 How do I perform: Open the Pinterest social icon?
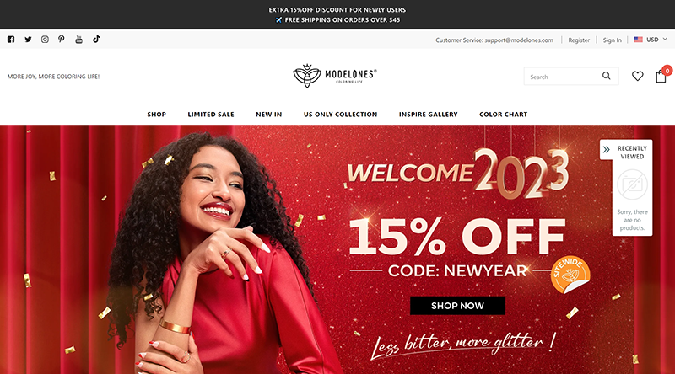click(x=62, y=39)
